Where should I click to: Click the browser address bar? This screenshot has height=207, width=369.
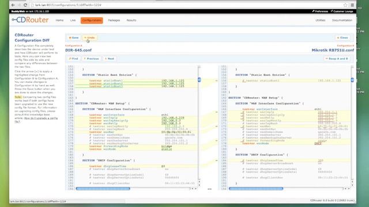[187, 5]
